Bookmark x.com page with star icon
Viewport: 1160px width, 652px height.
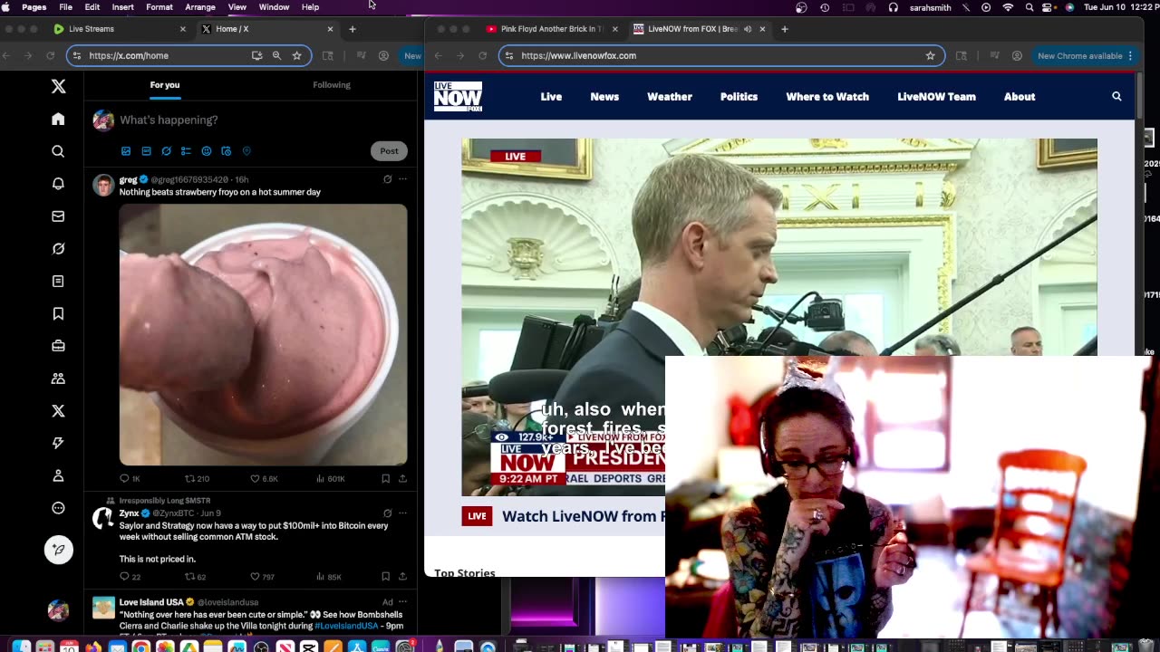point(296,55)
